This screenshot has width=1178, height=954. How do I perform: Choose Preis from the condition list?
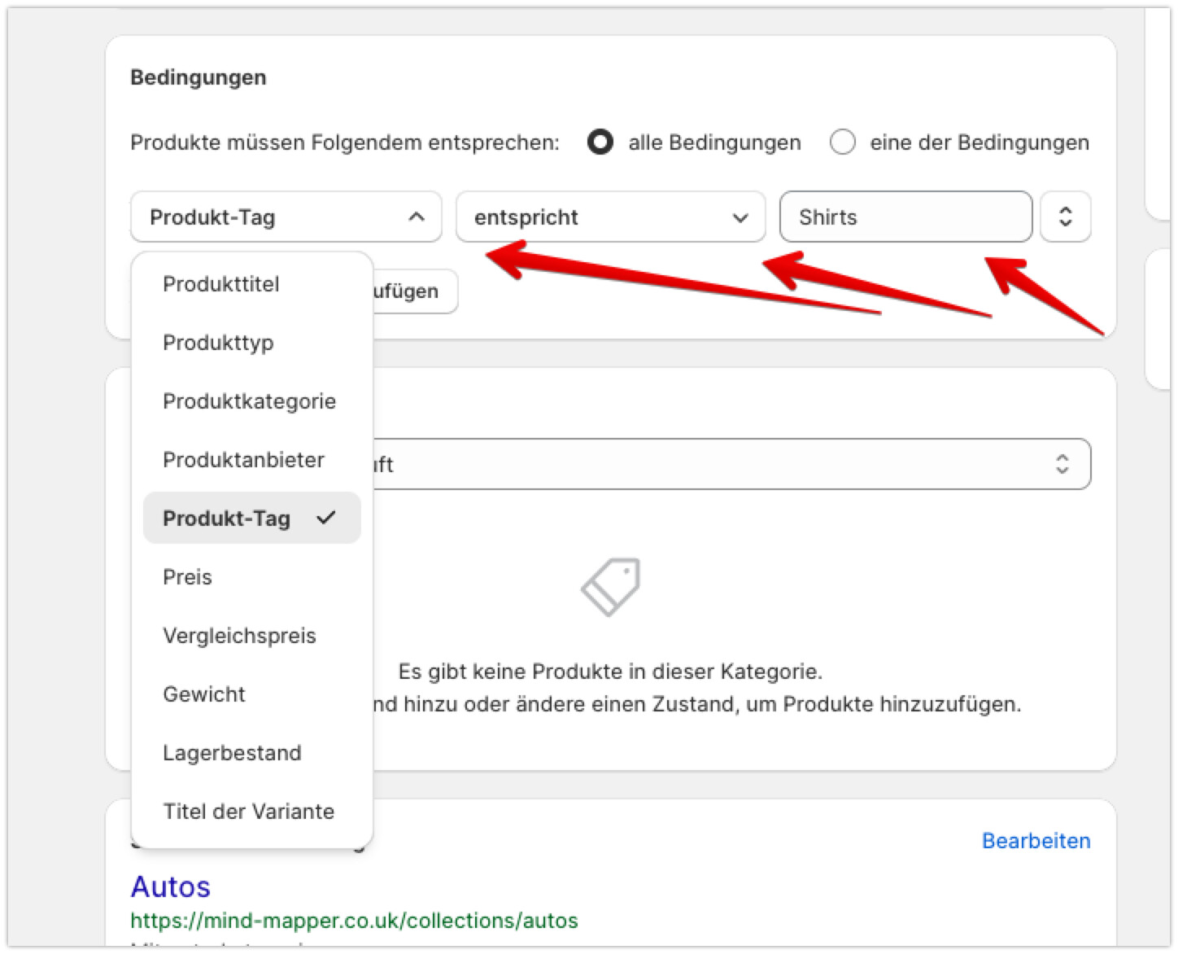(x=187, y=577)
